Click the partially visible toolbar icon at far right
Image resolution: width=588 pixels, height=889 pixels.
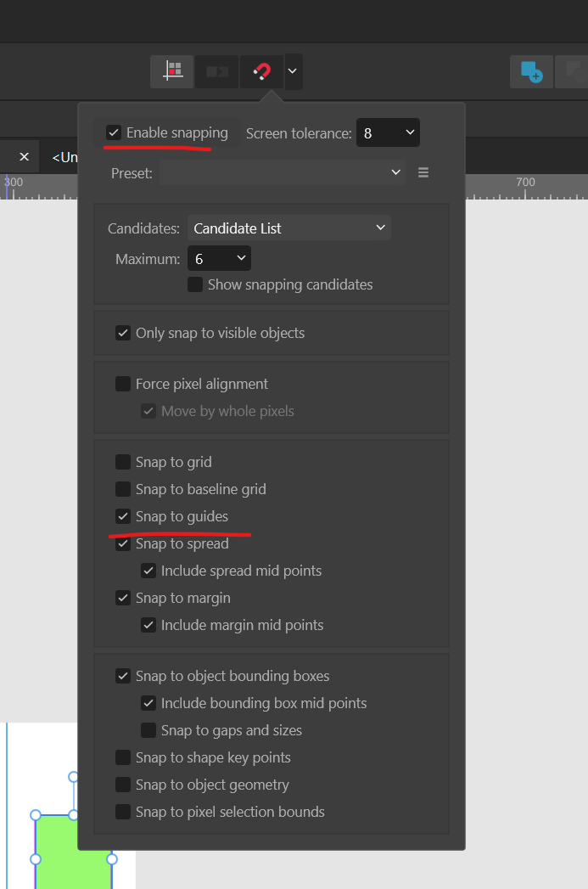(574, 71)
